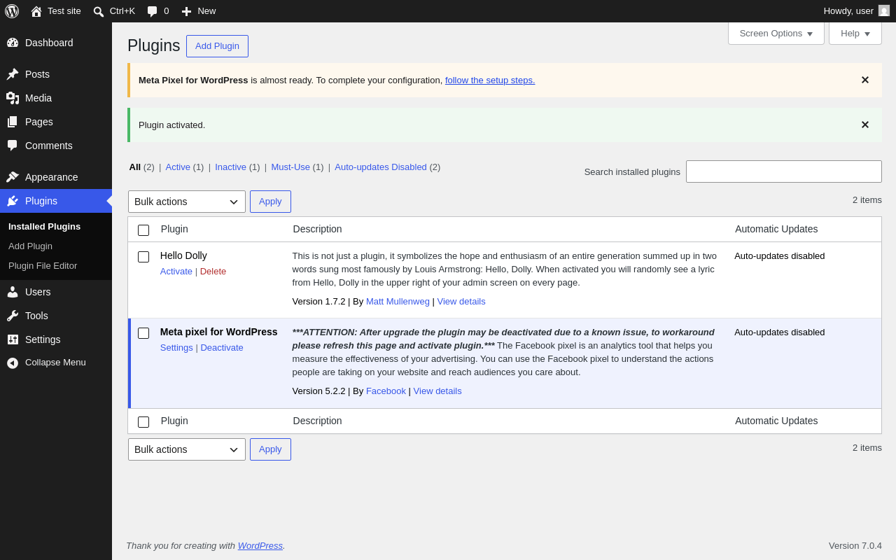Open the Settings sidebar menu item
The width and height of the screenshot is (896, 560).
(56, 339)
